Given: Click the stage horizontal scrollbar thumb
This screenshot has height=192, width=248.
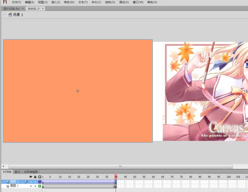Looking at the screenshot, I should (x=120, y=166).
